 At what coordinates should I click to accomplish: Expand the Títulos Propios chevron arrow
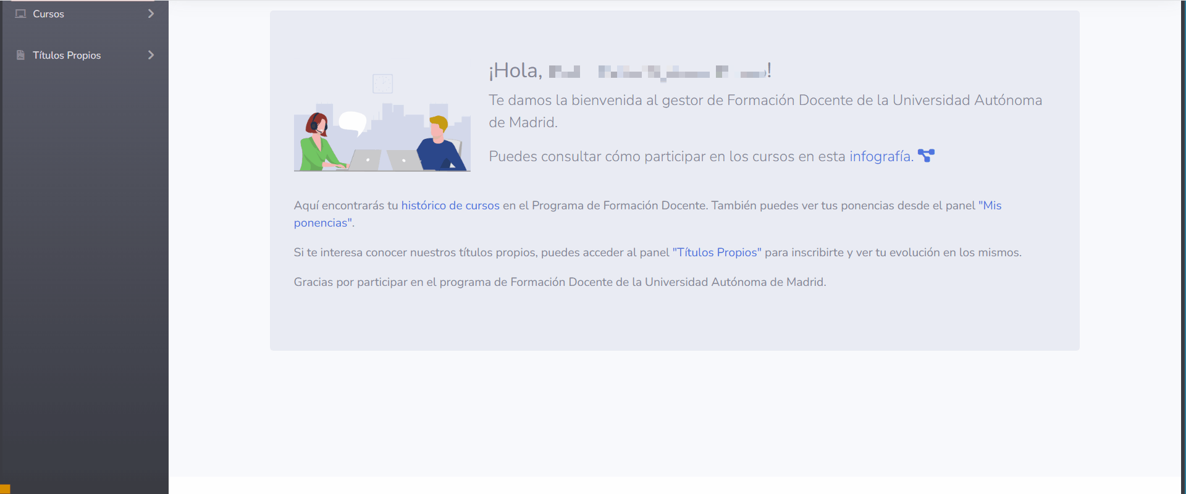(x=151, y=55)
